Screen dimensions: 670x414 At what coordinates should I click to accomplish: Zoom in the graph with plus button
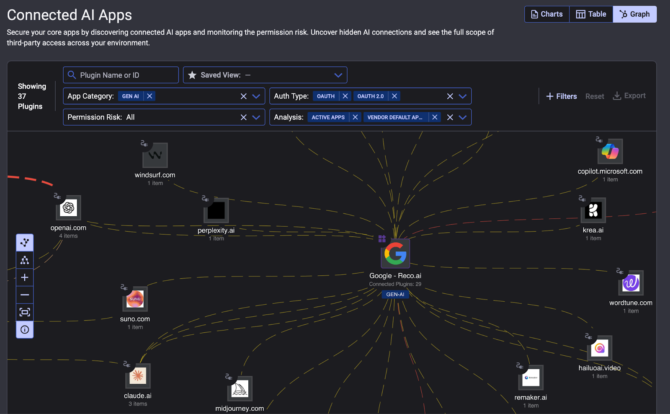click(25, 277)
